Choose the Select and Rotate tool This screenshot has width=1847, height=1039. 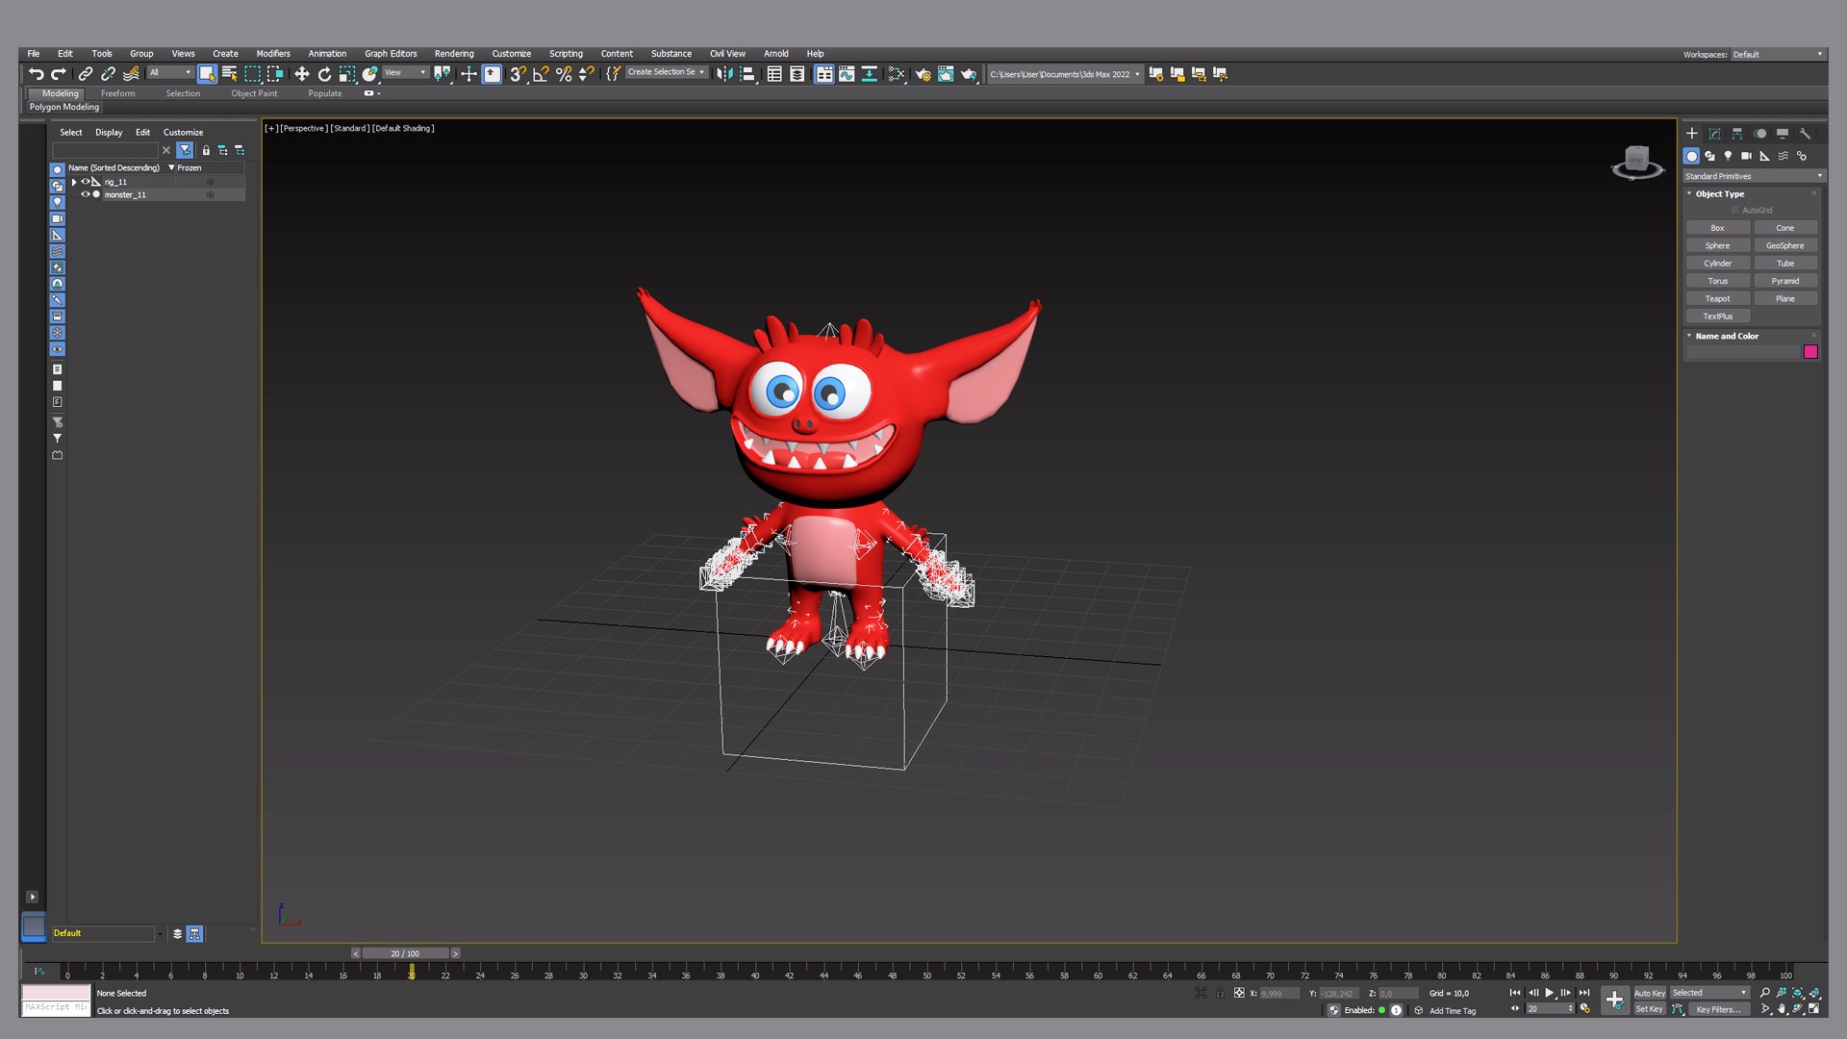[324, 74]
